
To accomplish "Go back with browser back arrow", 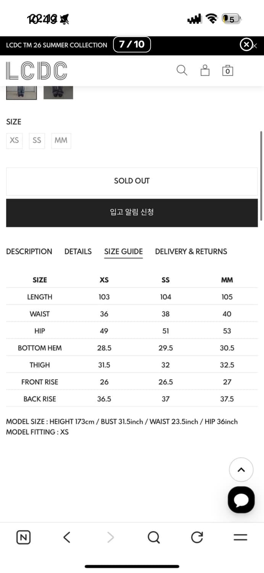I will click(x=67, y=537).
